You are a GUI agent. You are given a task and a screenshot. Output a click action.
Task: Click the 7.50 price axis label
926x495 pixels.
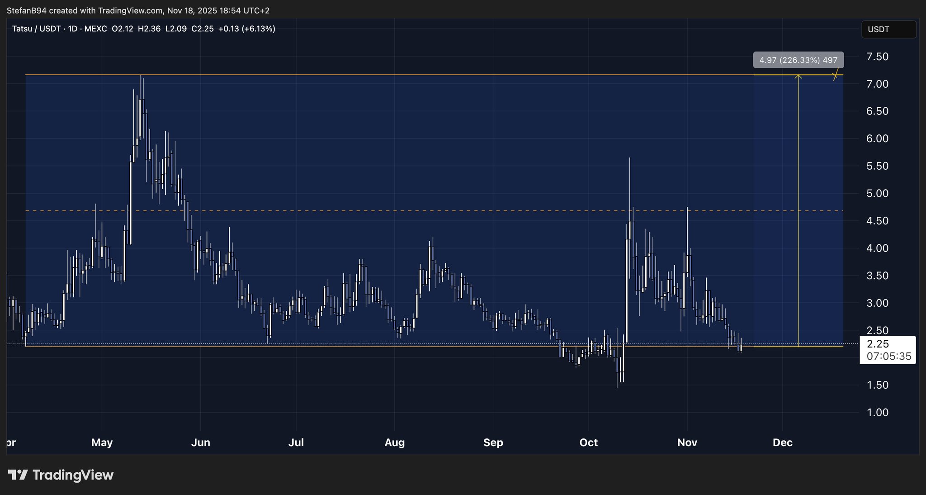pos(877,57)
